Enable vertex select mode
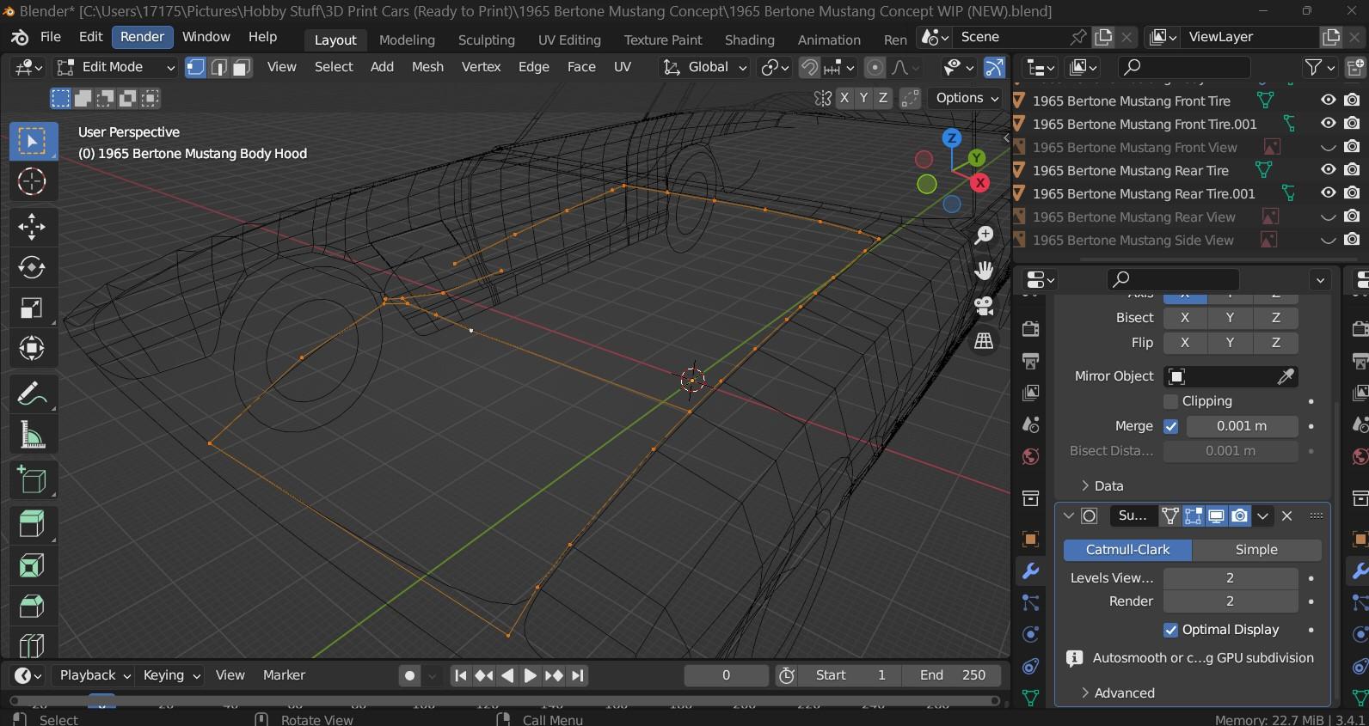 [196, 67]
